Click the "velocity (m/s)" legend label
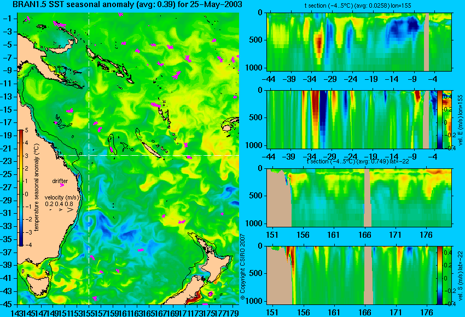The image size is (465, 317). point(62,197)
